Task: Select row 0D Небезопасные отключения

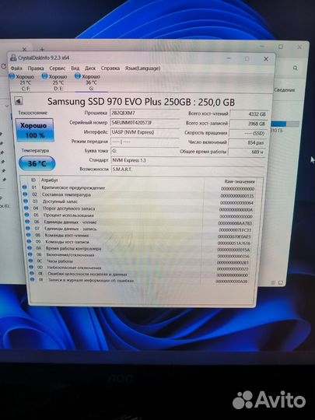Action: 140,268
